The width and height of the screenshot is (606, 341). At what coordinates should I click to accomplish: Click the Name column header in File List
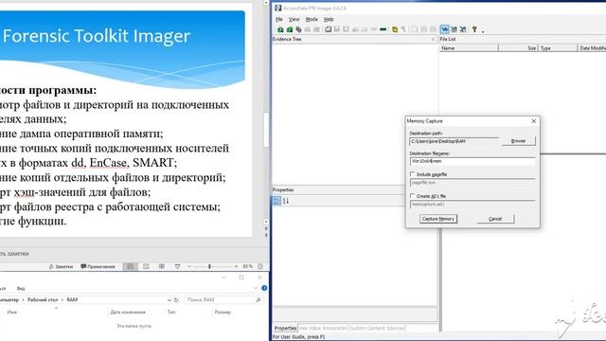pos(469,48)
